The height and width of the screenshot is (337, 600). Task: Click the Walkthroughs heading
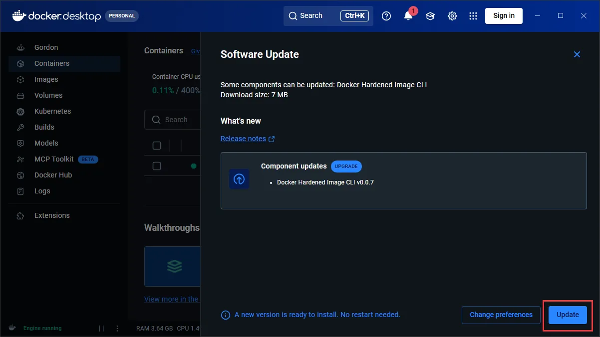click(172, 228)
